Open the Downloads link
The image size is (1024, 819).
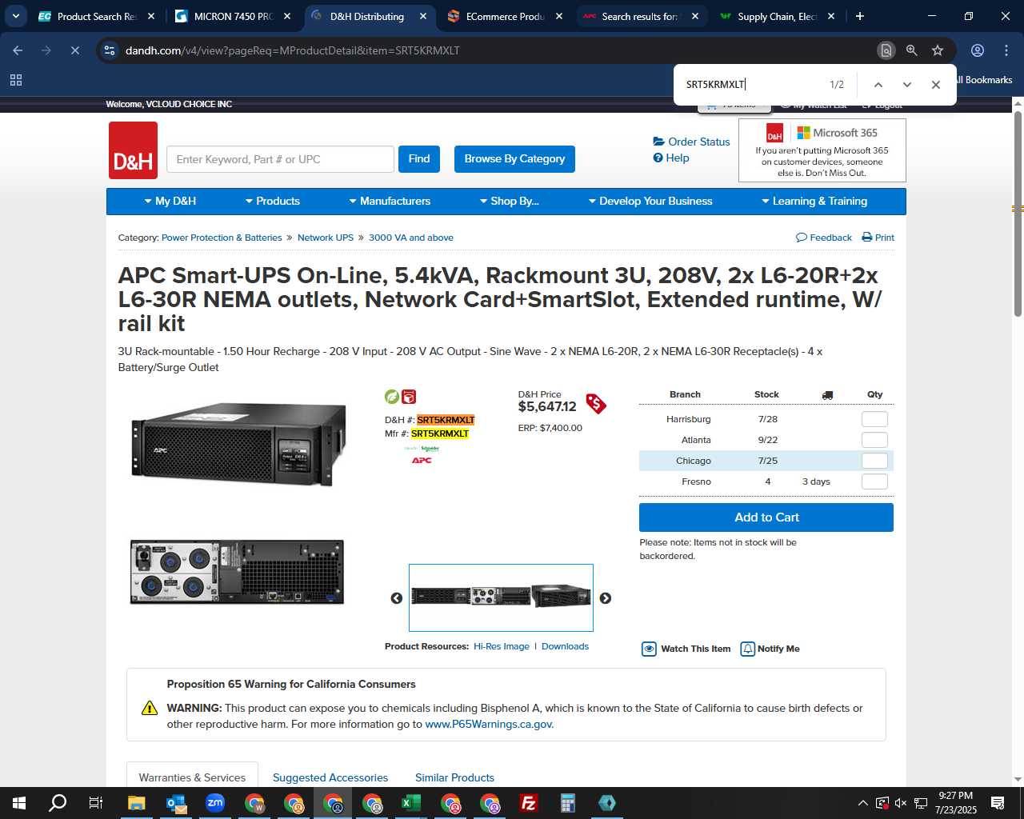click(x=565, y=646)
